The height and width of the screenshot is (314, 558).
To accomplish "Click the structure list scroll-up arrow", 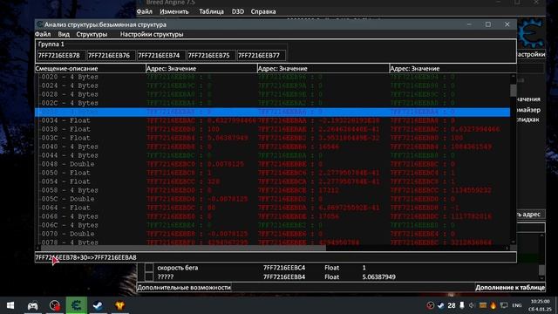I will 514,76.
